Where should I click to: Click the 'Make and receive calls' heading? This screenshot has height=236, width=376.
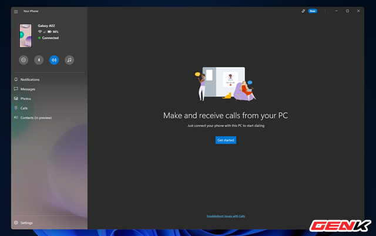point(226,116)
